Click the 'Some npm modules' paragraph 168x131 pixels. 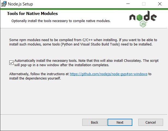83,42
